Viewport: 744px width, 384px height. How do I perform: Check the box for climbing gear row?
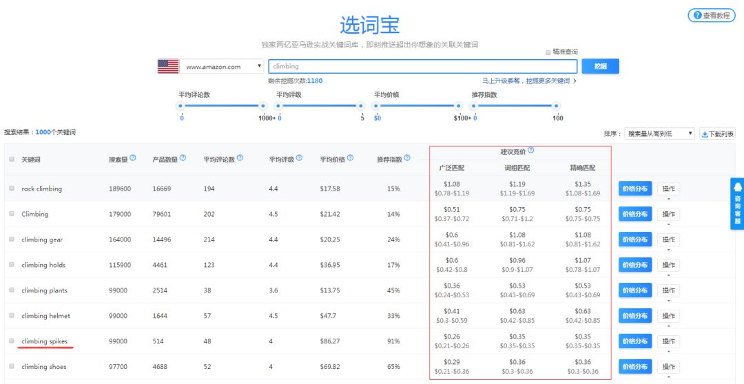coord(12,239)
